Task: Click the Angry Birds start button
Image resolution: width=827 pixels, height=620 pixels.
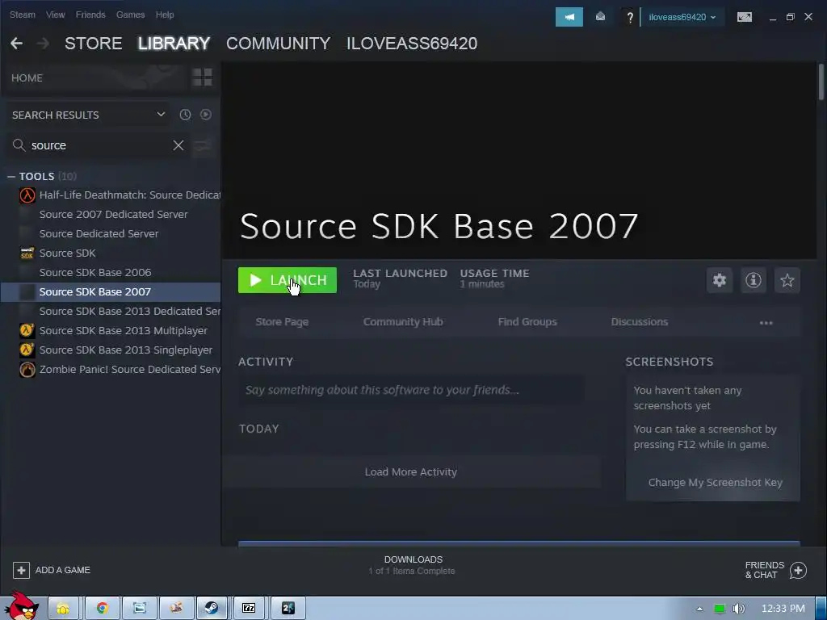Action: [22, 605]
